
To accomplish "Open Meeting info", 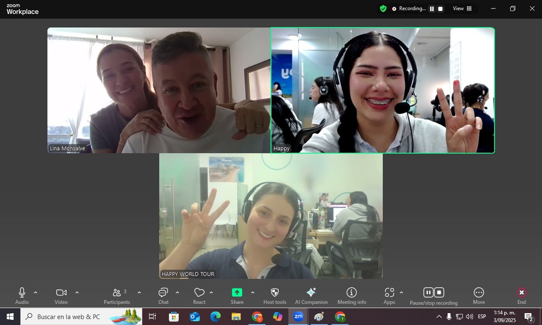I will [351, 295].
